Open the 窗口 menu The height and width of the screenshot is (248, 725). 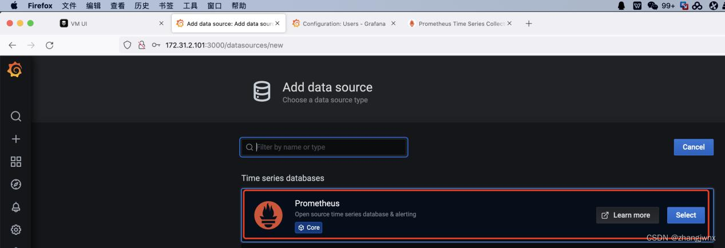tap(215, 6)
